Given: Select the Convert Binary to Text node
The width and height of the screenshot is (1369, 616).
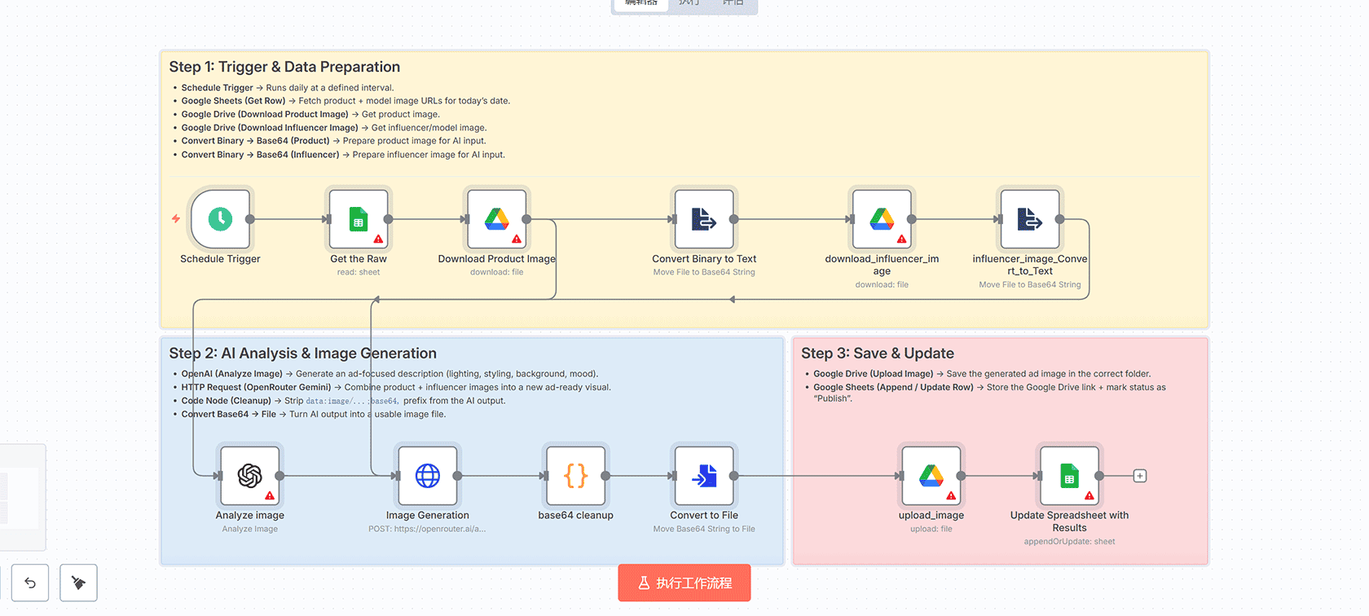Looking at the screenshot, I should pyautogui.click(x=704, y=219).
